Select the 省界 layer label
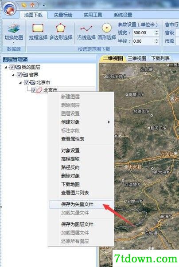The image size is (179, 267). coord(34,75)
